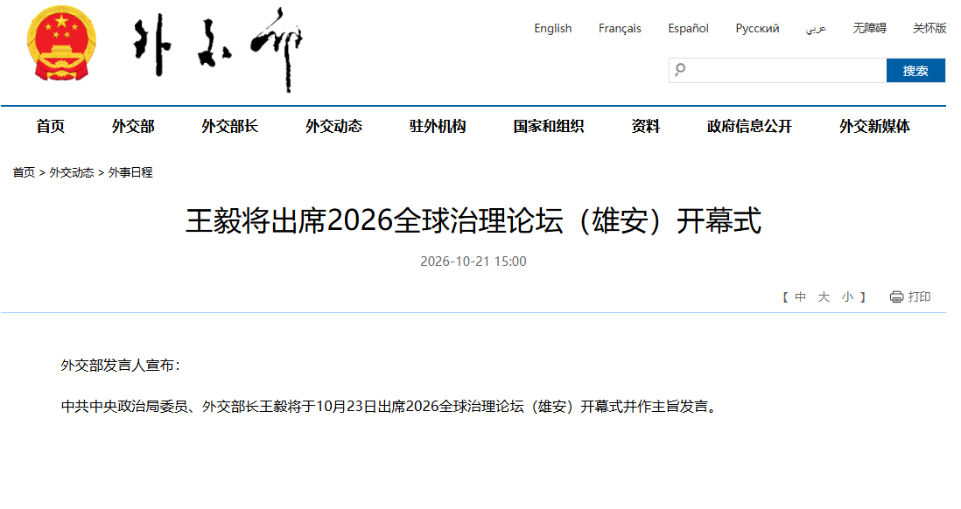Click the timestamp 2026-10-21 15:00
Screen dimensions: 961x509
[473, 261]
